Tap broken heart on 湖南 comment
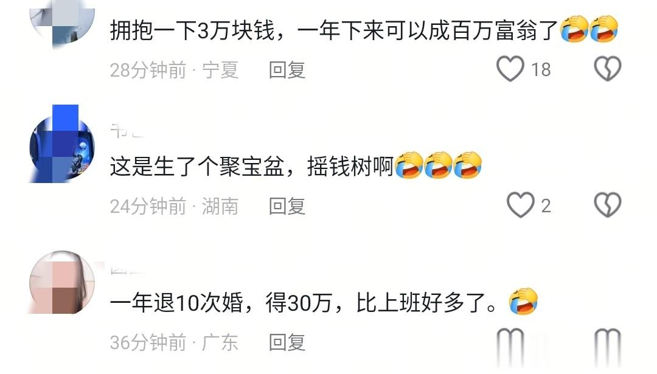 click(x=608, y=205)
